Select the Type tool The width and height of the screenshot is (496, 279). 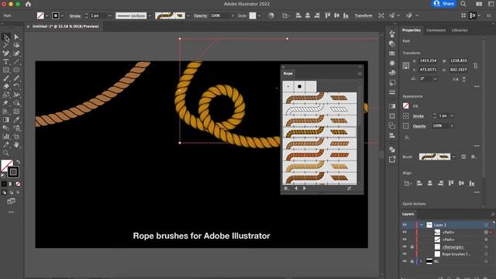[5, 62]
